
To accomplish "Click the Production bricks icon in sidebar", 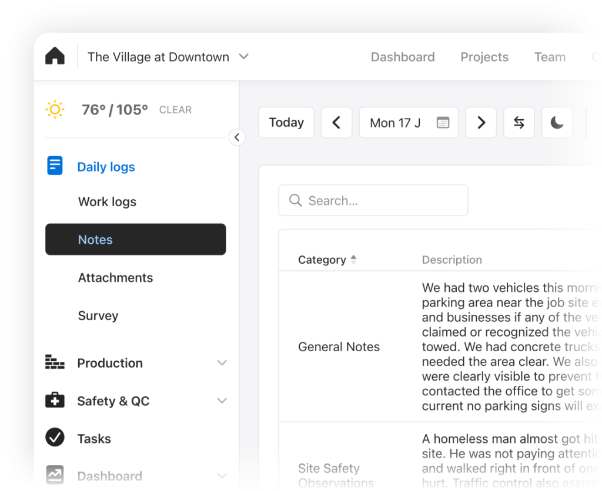I will [55, 363].
